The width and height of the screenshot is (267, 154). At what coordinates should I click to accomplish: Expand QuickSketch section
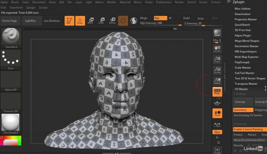click(x=242, y=25)
